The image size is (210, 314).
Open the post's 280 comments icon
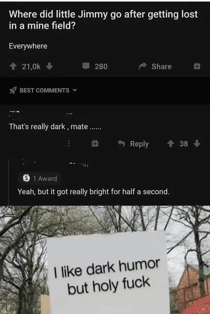point(86,66)
